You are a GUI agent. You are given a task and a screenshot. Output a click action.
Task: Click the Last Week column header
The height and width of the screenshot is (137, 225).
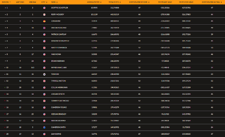coord(20,2)
